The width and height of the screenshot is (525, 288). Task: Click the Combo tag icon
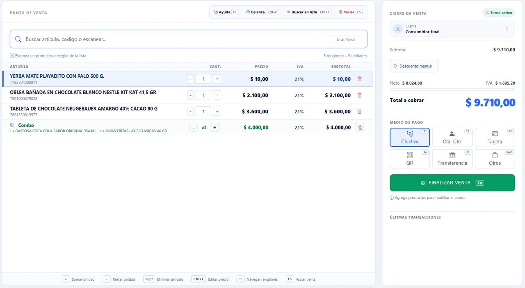(x=12, y=125)
